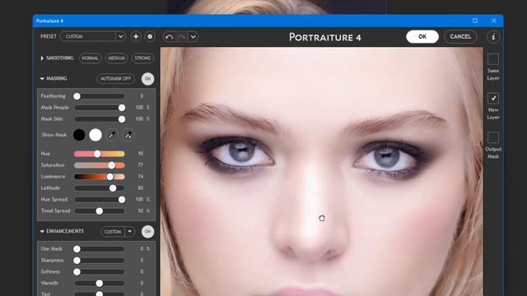The height and width of the screenshot is (296, 527).
Task: Open preset settings gear icon
Action: coord(150,36)
